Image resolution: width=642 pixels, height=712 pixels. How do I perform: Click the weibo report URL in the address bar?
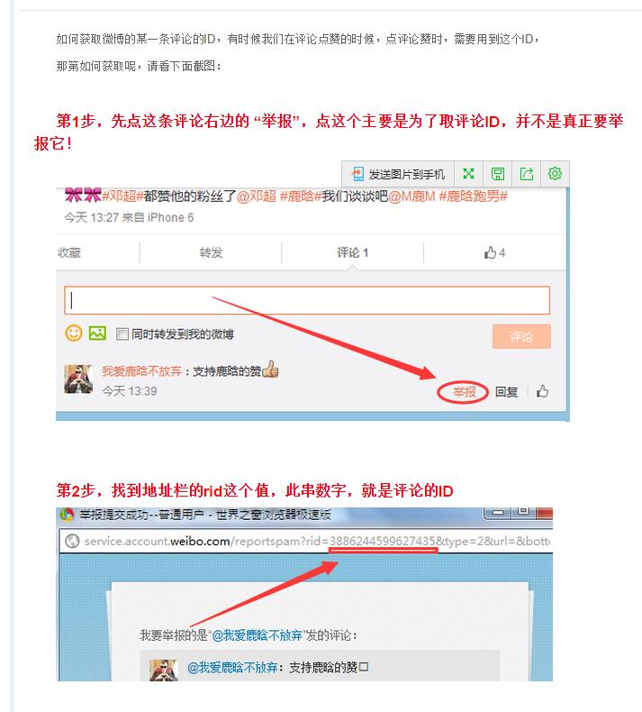click(x=317, y=541)
